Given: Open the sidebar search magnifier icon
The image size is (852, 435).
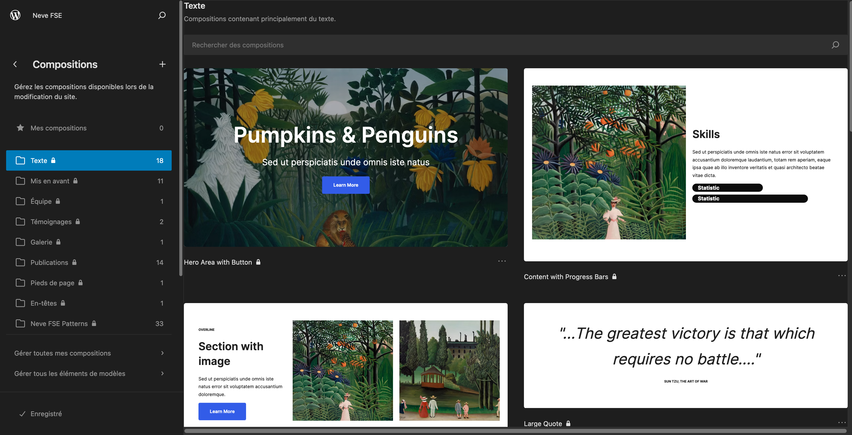Looking at the screenshot, I should coord(162,15).
